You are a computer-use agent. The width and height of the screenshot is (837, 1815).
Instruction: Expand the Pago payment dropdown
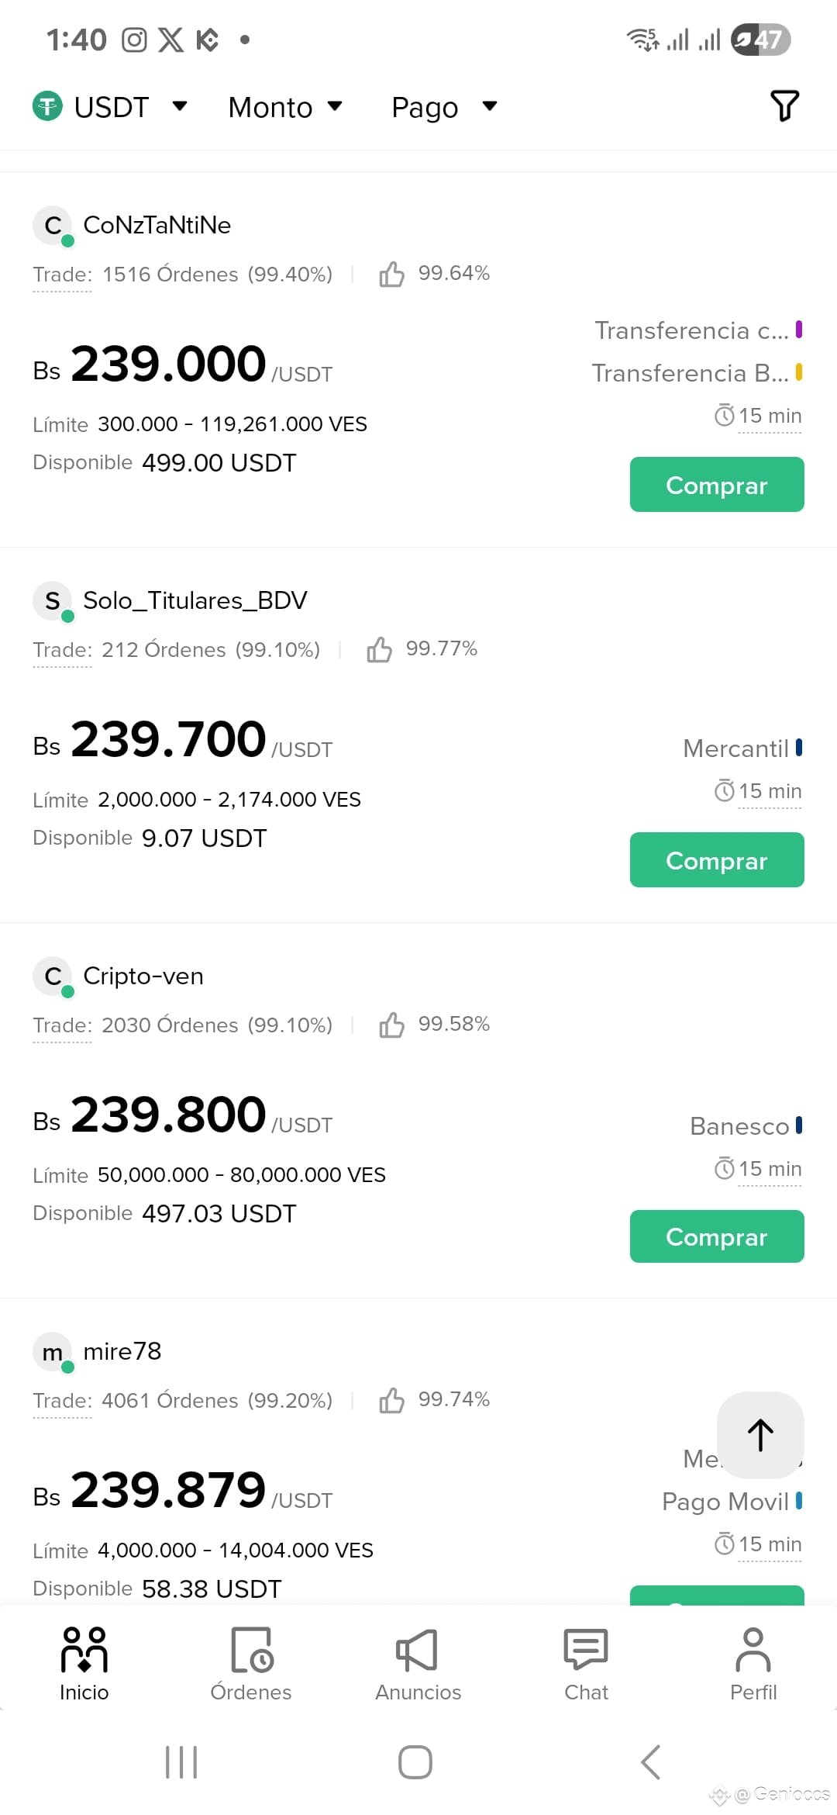click(x=444, y=107)
